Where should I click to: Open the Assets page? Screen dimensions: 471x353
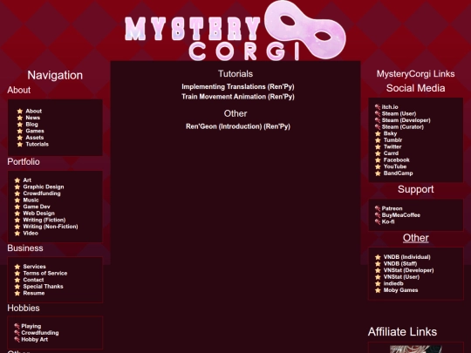[x=35, y=138]
